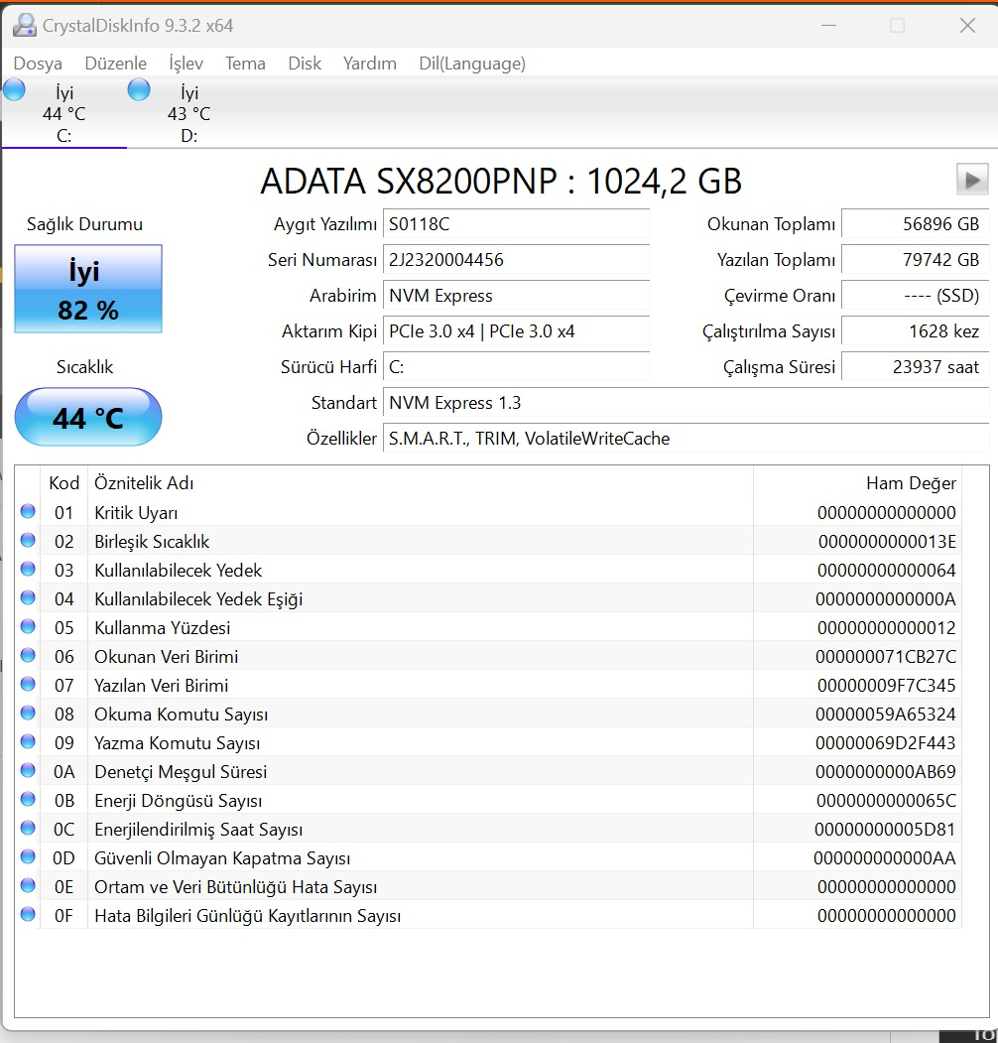The width and height of the screenshot is (998, 1043).
Task: Click status dot for Kullanma Yüzdesi row
Action: [x=28, y=626]
